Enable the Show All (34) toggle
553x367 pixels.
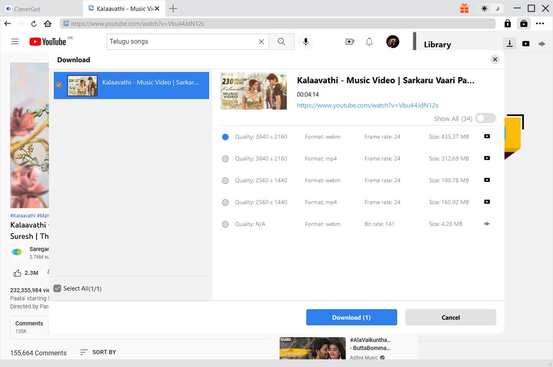pos(485,118)
